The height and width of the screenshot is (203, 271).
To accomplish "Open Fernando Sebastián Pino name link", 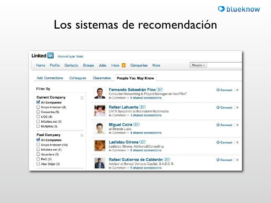I will point(132,90).
